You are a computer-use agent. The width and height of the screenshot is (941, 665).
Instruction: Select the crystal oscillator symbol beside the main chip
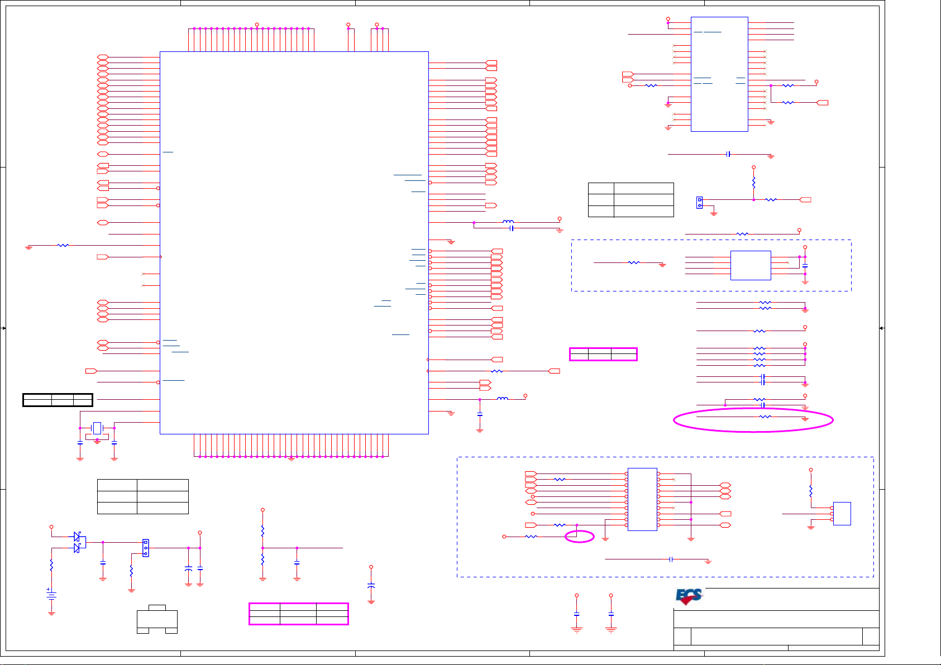97,428
